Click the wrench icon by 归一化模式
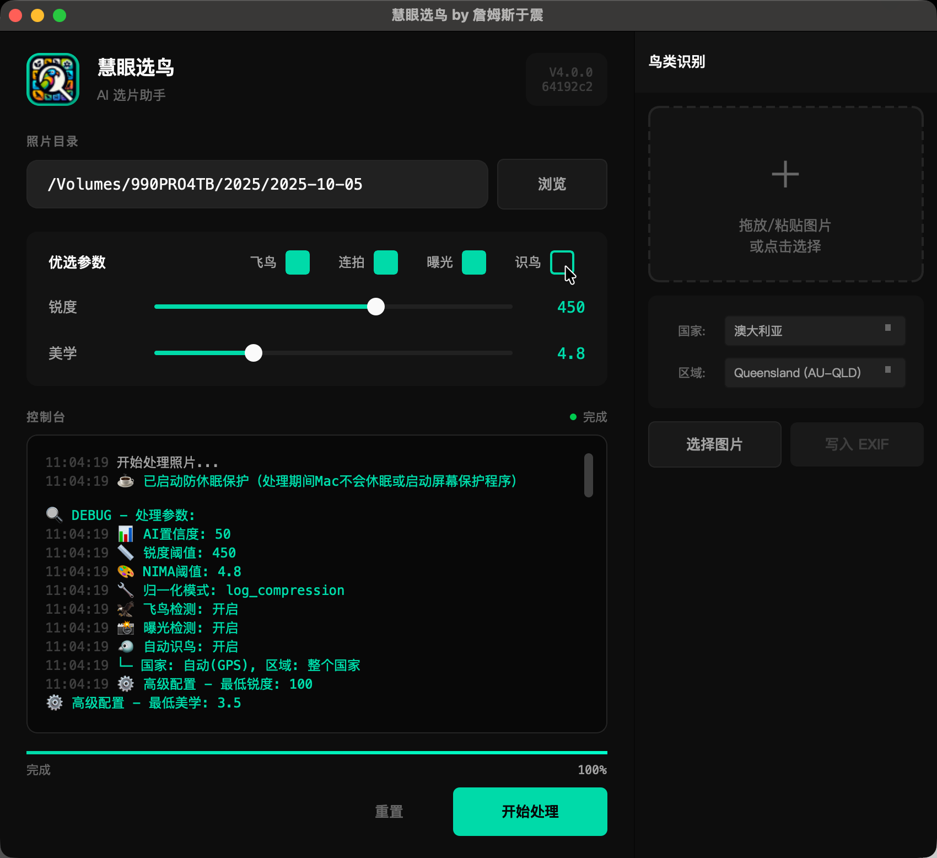 [126, 590]
